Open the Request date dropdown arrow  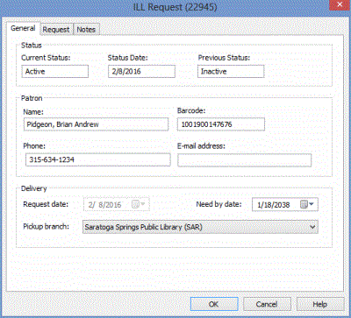[143, 204]
